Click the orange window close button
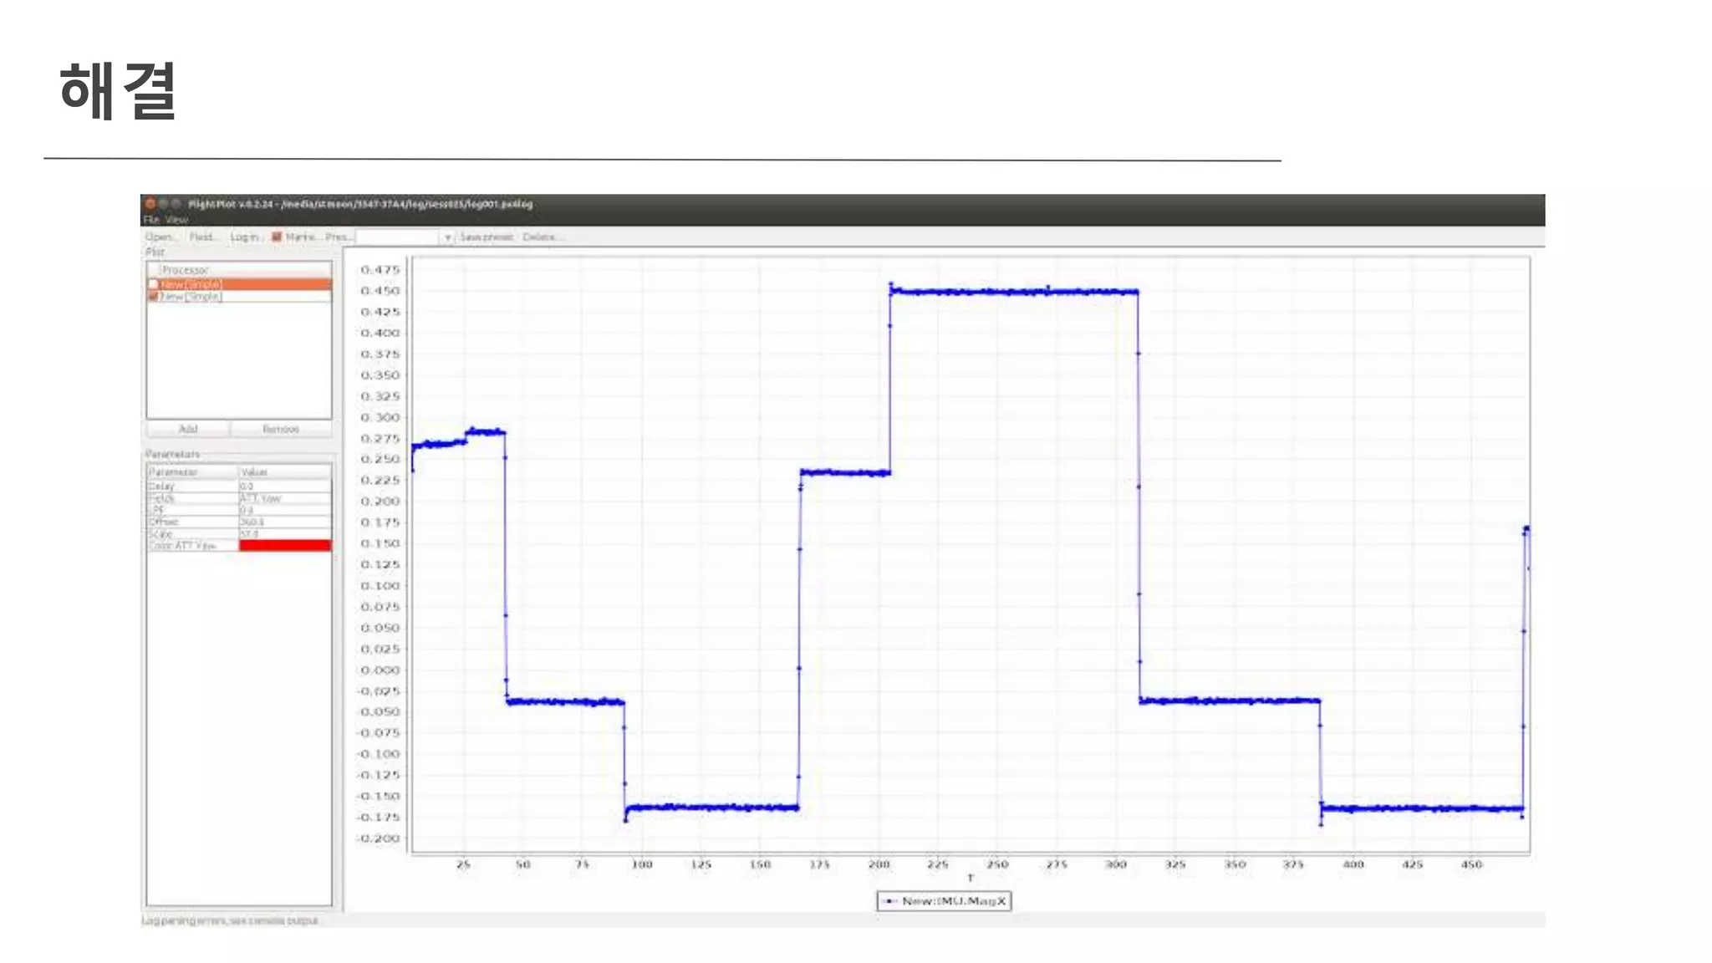 [150, 203]
